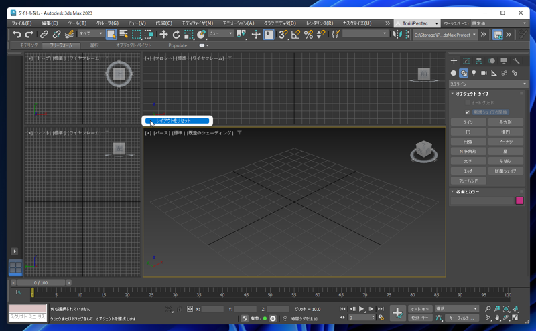Toggle the 新規シェイプの開始 checkbox
The image size is (536, 331).
[x=467, y=112]
